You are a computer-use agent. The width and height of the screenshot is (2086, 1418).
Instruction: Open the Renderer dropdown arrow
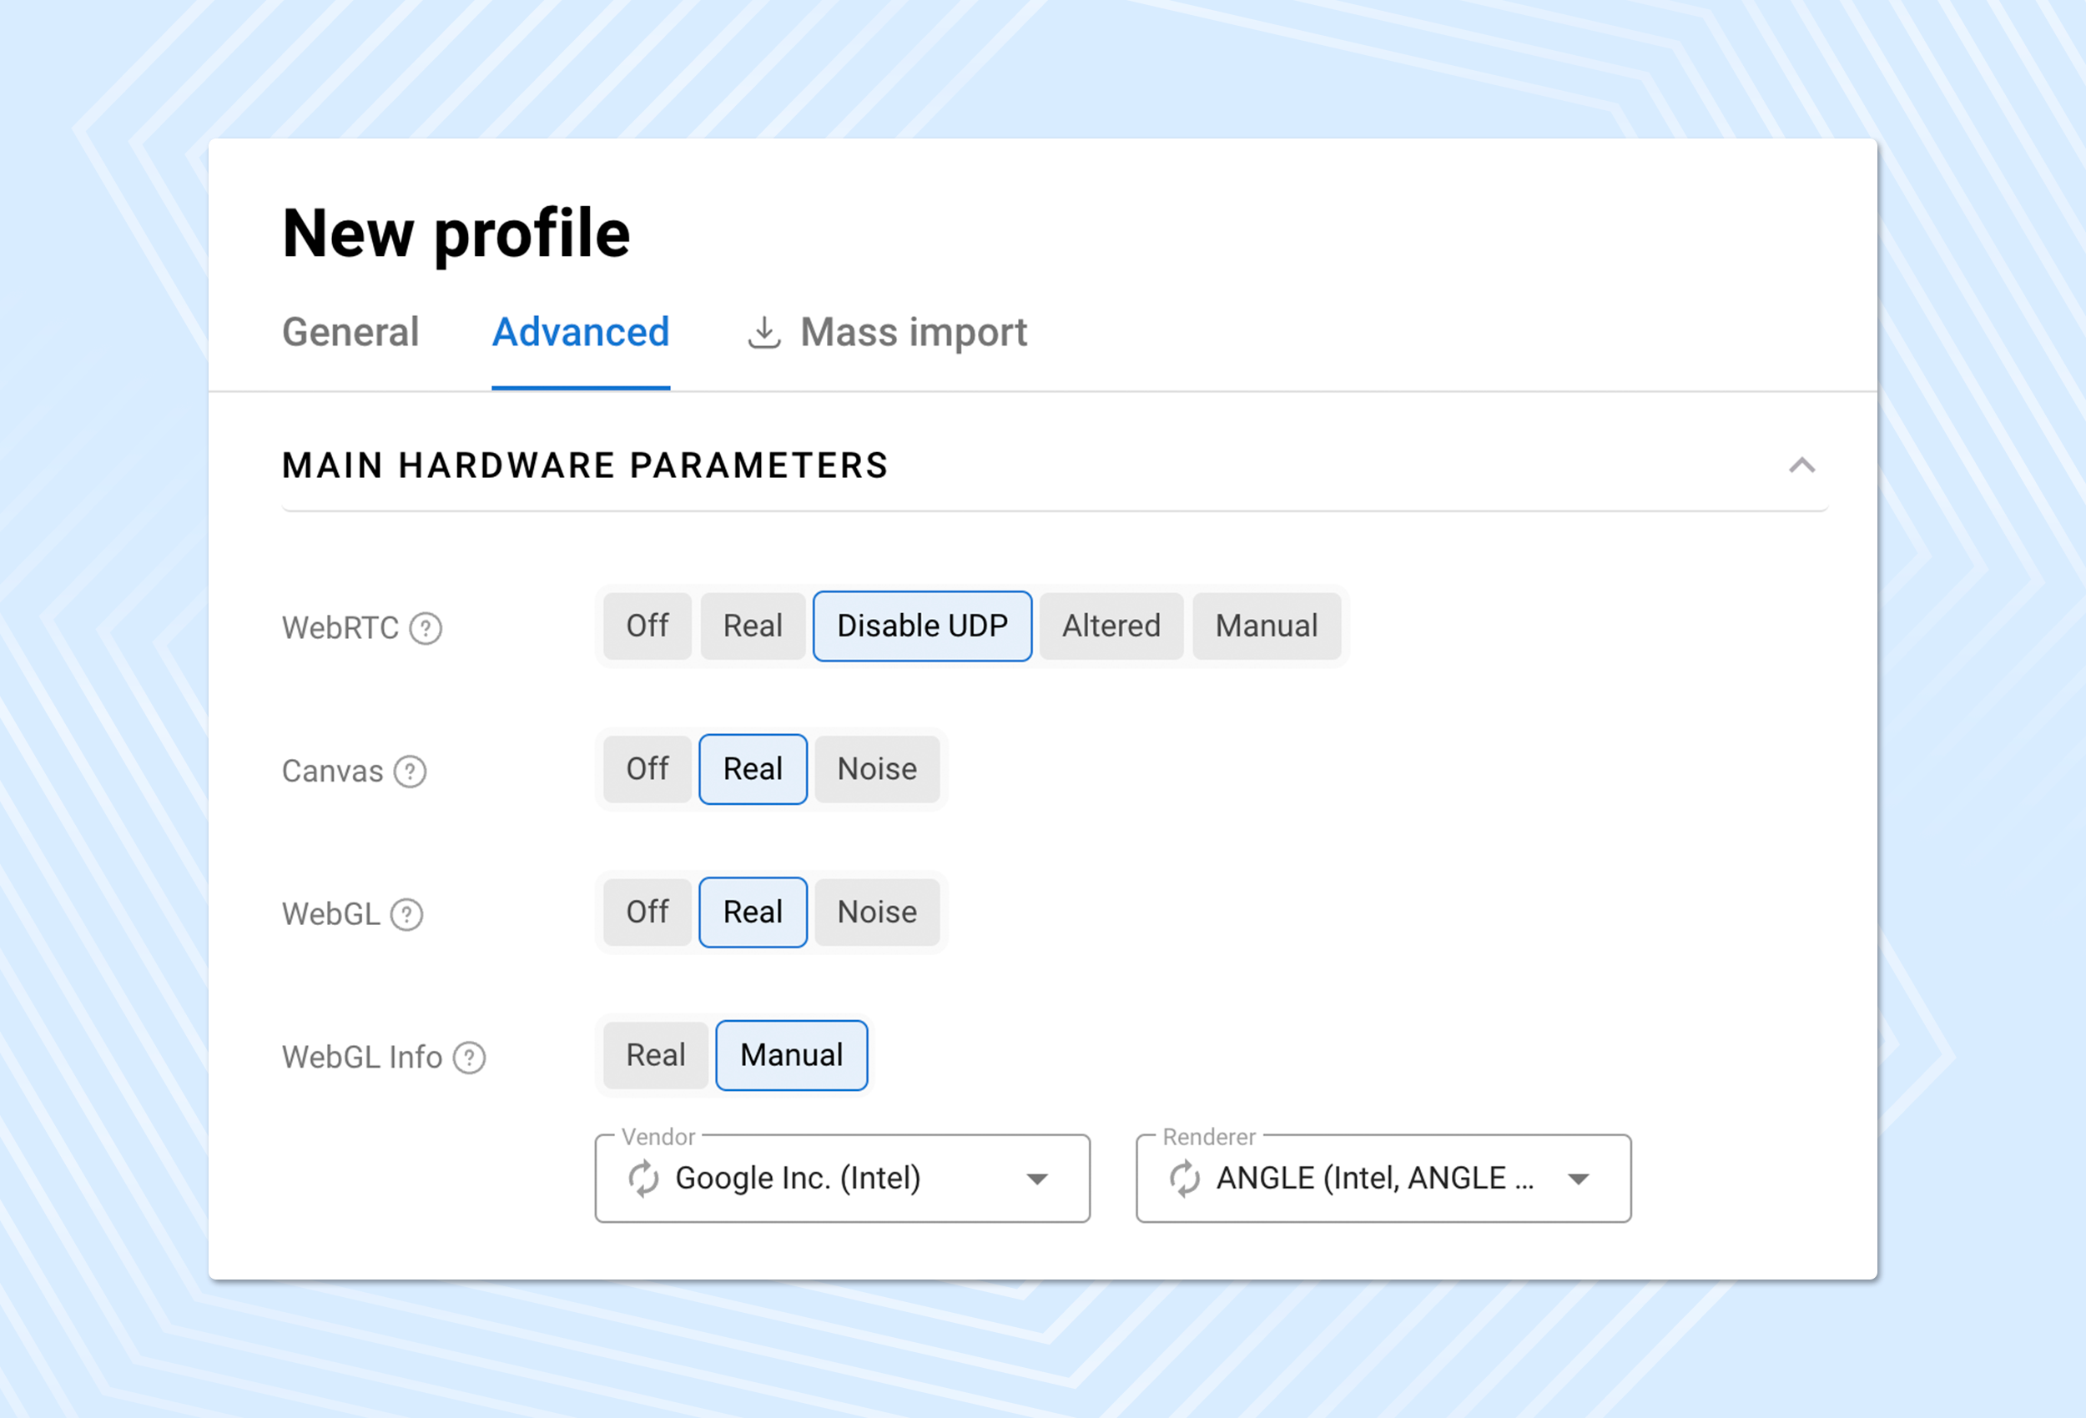pos(1578,1179)
